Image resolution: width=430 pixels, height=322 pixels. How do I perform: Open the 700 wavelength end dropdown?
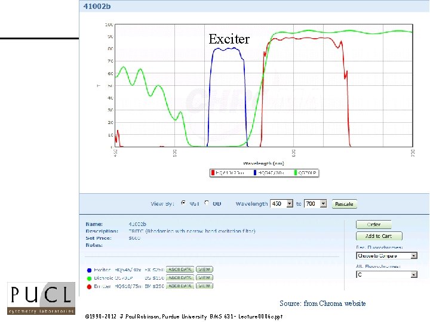tap(316, 204)
